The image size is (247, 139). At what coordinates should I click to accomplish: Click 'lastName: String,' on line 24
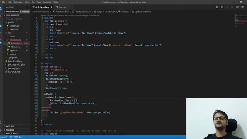coord(56,88)
